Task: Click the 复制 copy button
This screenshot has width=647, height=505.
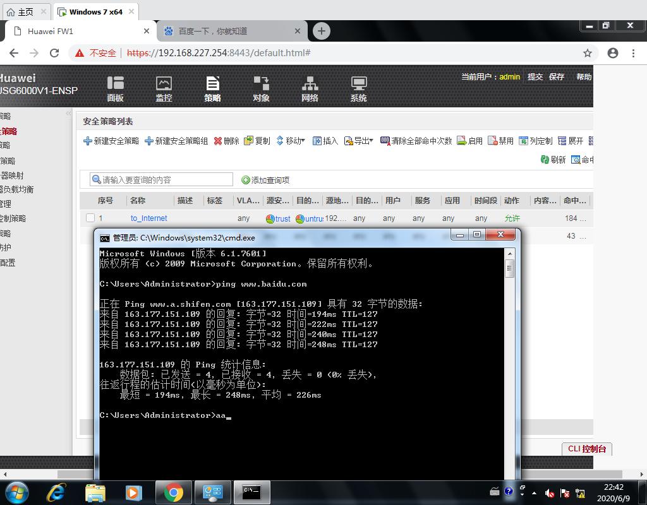Action: [x=257, y=141]
